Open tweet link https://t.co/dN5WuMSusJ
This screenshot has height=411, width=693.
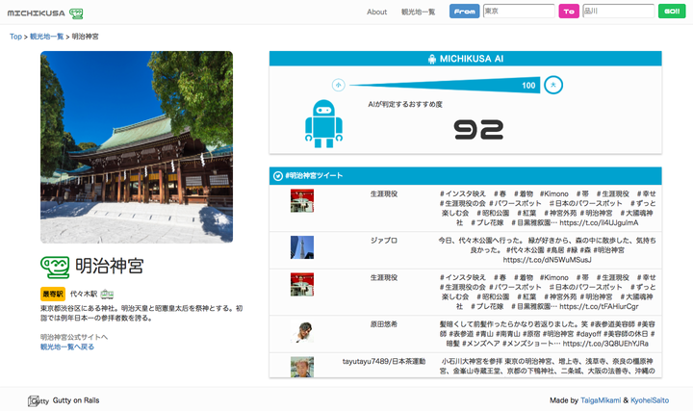[547, 260]
